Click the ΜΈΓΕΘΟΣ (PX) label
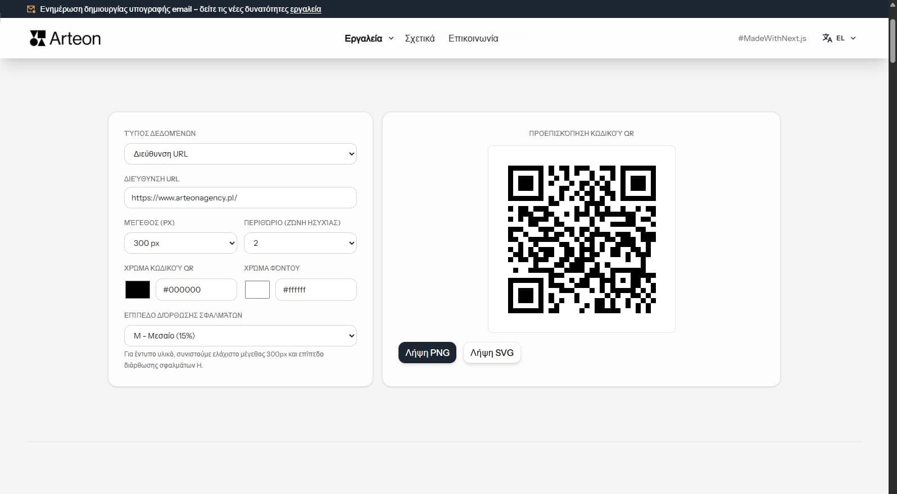This screenshot has height=494, width=897. 149,223
